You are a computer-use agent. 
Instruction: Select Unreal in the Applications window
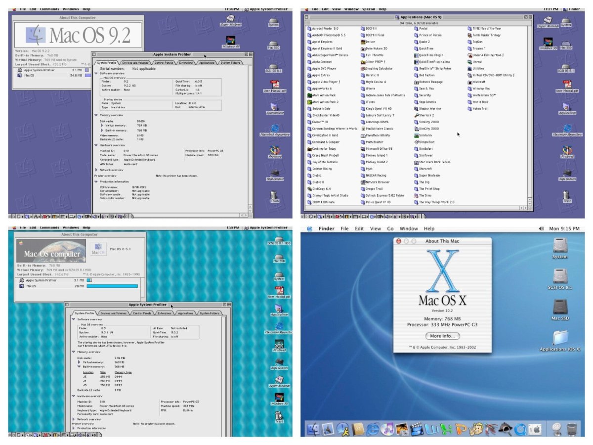tap(474, 62)
